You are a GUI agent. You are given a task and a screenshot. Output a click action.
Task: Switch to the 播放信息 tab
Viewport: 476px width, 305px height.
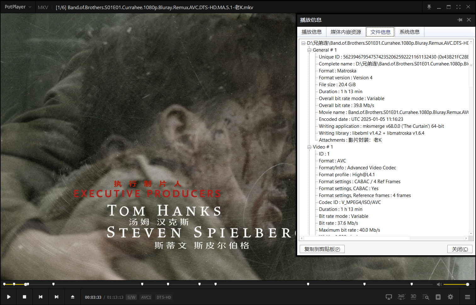click(x=312, y=32)
